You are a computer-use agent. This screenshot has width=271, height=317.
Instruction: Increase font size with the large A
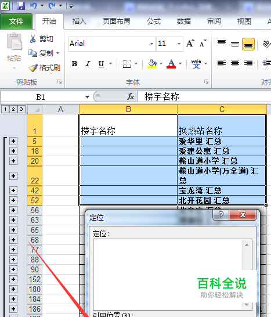pos(190,44)
